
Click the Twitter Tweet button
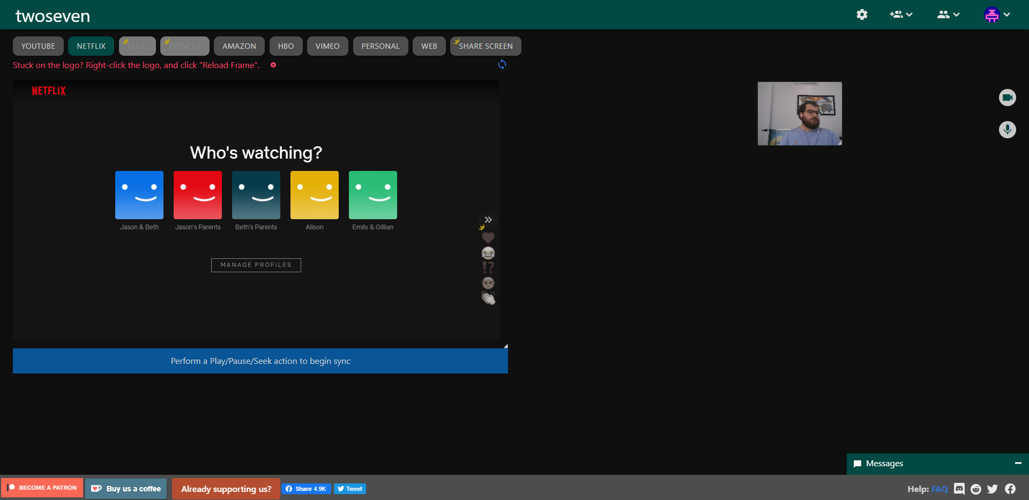350,489
